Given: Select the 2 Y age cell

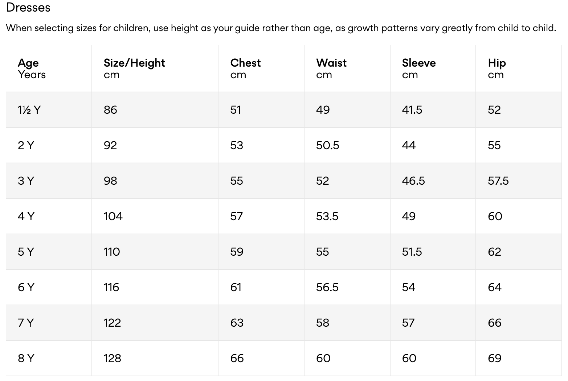Looking at the screenshot, I should [x=26, y=145].
